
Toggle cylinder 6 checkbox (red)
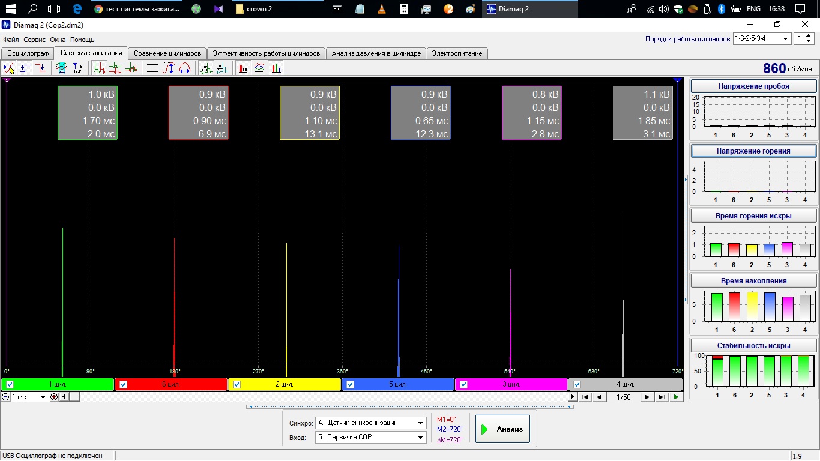tap(123, 384)
